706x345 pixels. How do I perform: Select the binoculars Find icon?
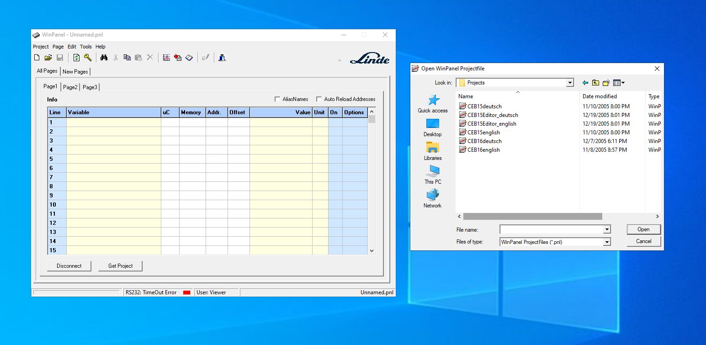[x=104, y=57]
